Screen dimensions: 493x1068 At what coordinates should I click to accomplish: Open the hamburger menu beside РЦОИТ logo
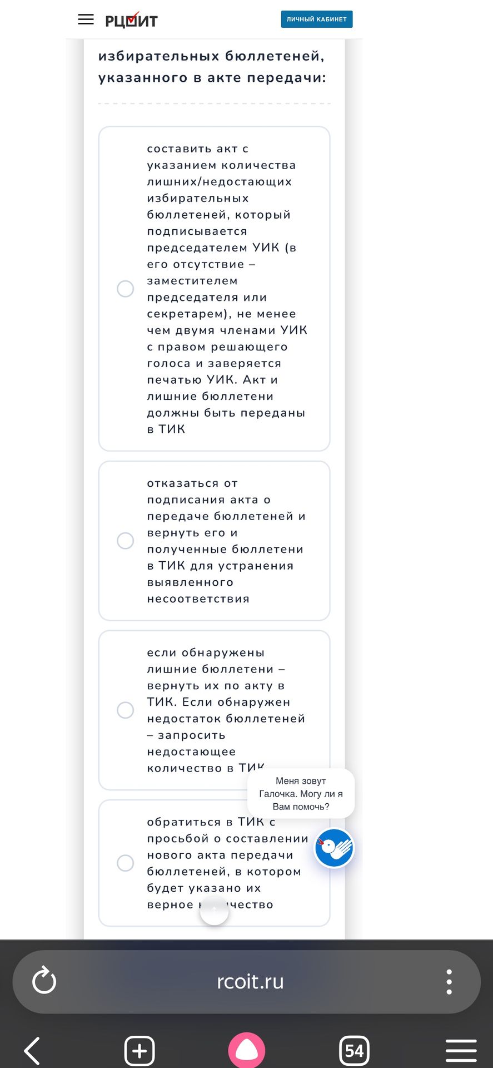86,19
